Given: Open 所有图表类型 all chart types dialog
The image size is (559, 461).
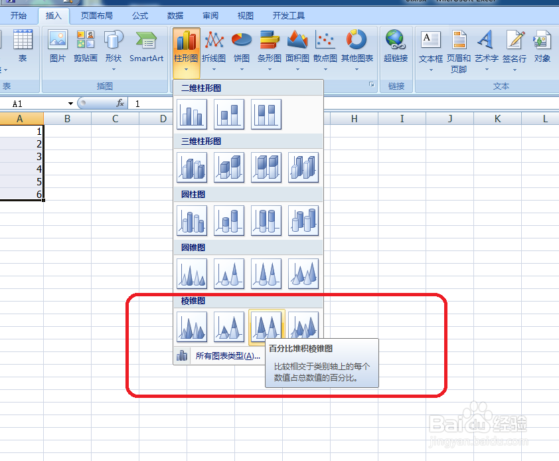Looking at the screenshot, I should tap(219, 356).
